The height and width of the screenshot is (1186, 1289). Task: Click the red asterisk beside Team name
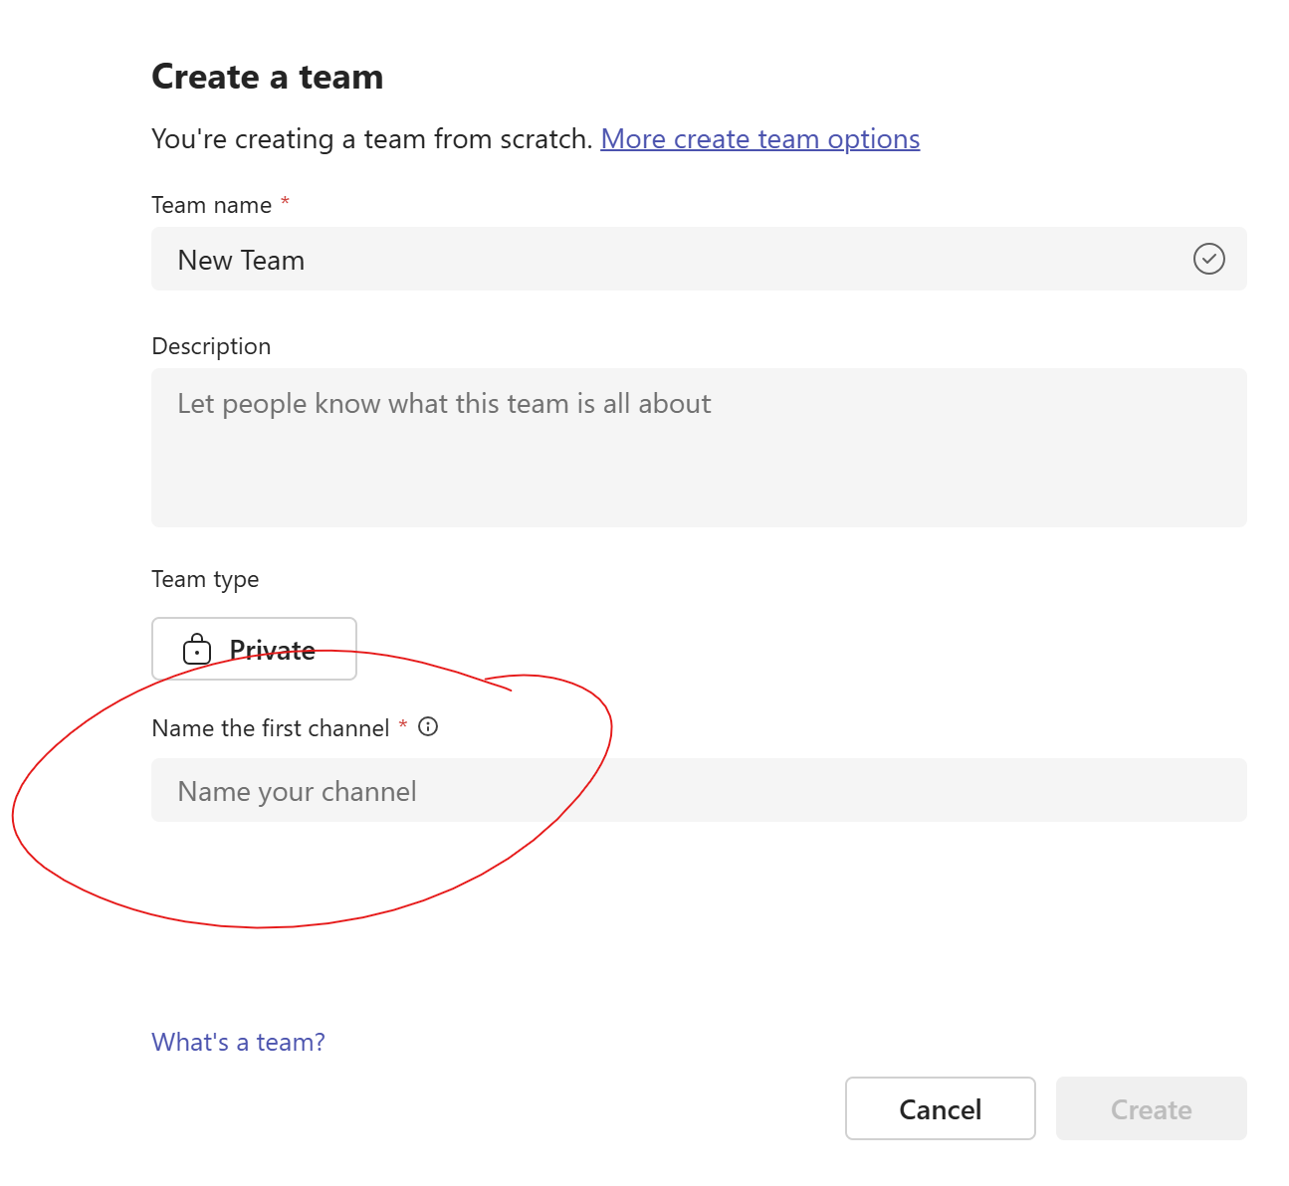[x=285, y=202]
